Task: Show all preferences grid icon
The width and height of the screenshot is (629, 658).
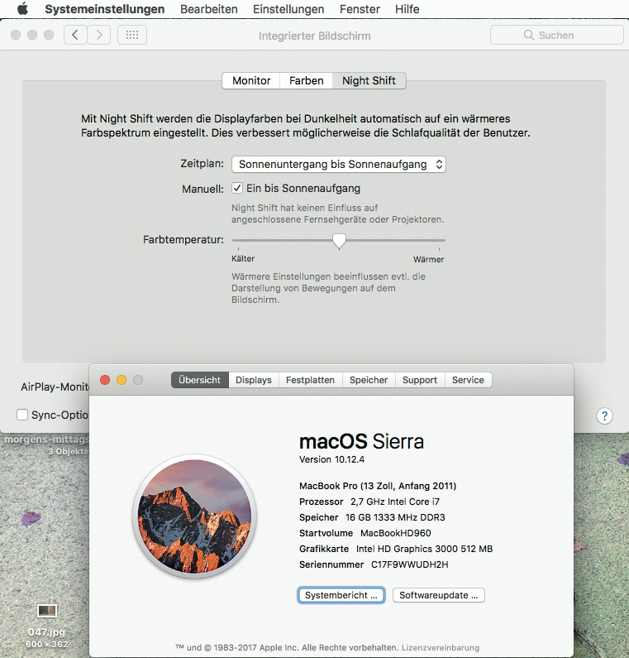Action: coord(132,35)
